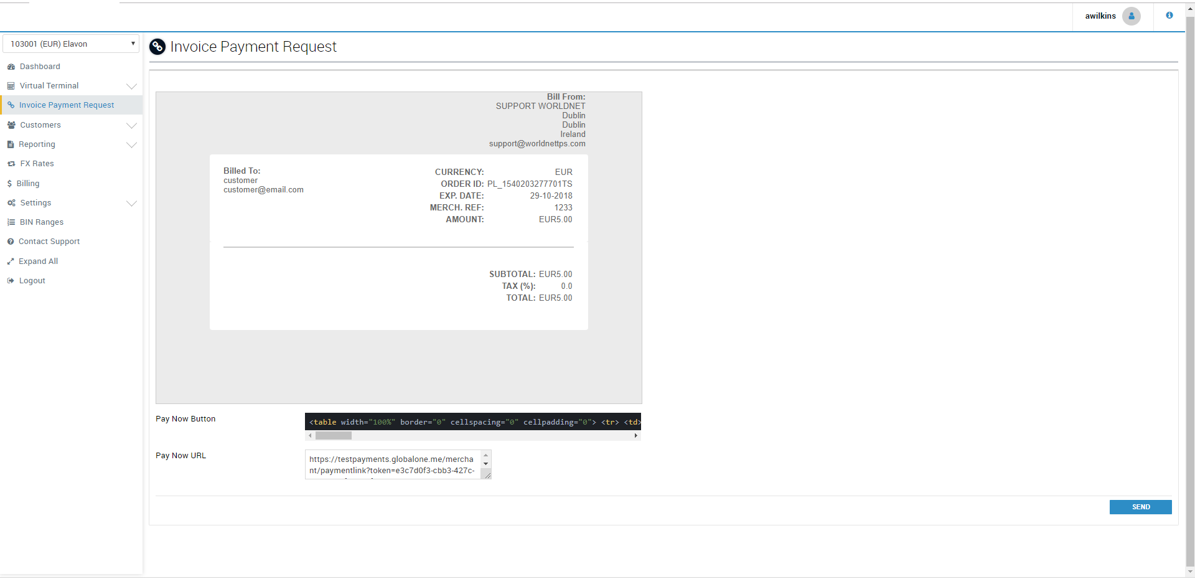Expand the Settings submenu chevron
This screenshot has height=579, width=1195.
(131, 203)
